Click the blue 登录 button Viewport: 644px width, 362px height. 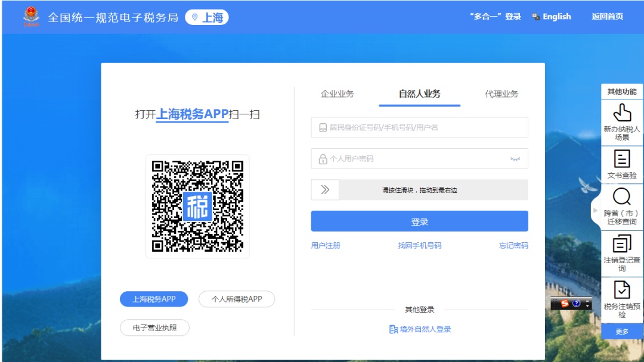pos(419,221)
